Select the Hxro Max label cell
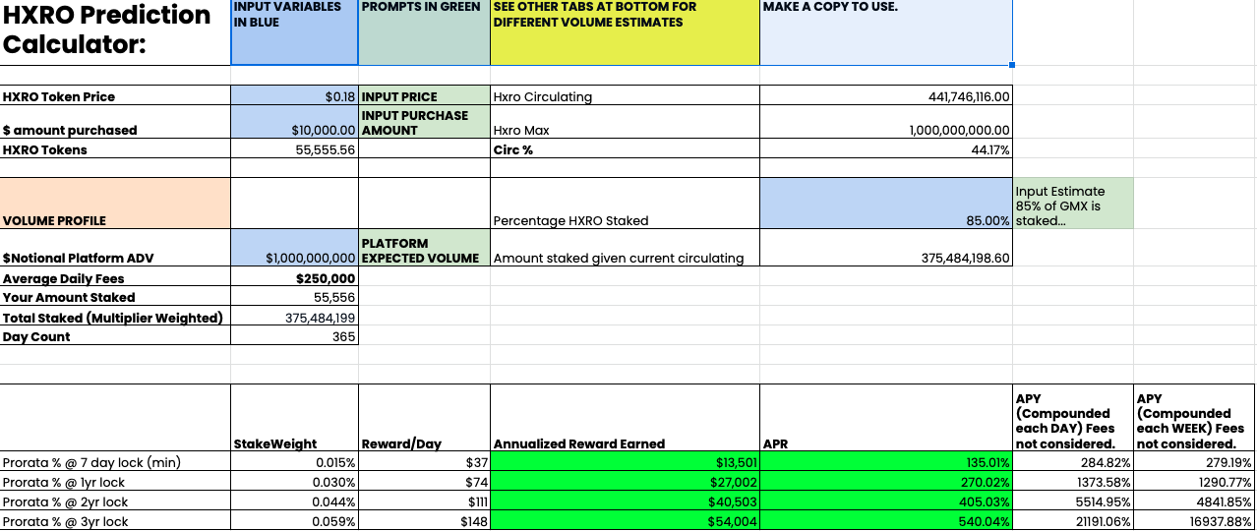 point(625,123)
